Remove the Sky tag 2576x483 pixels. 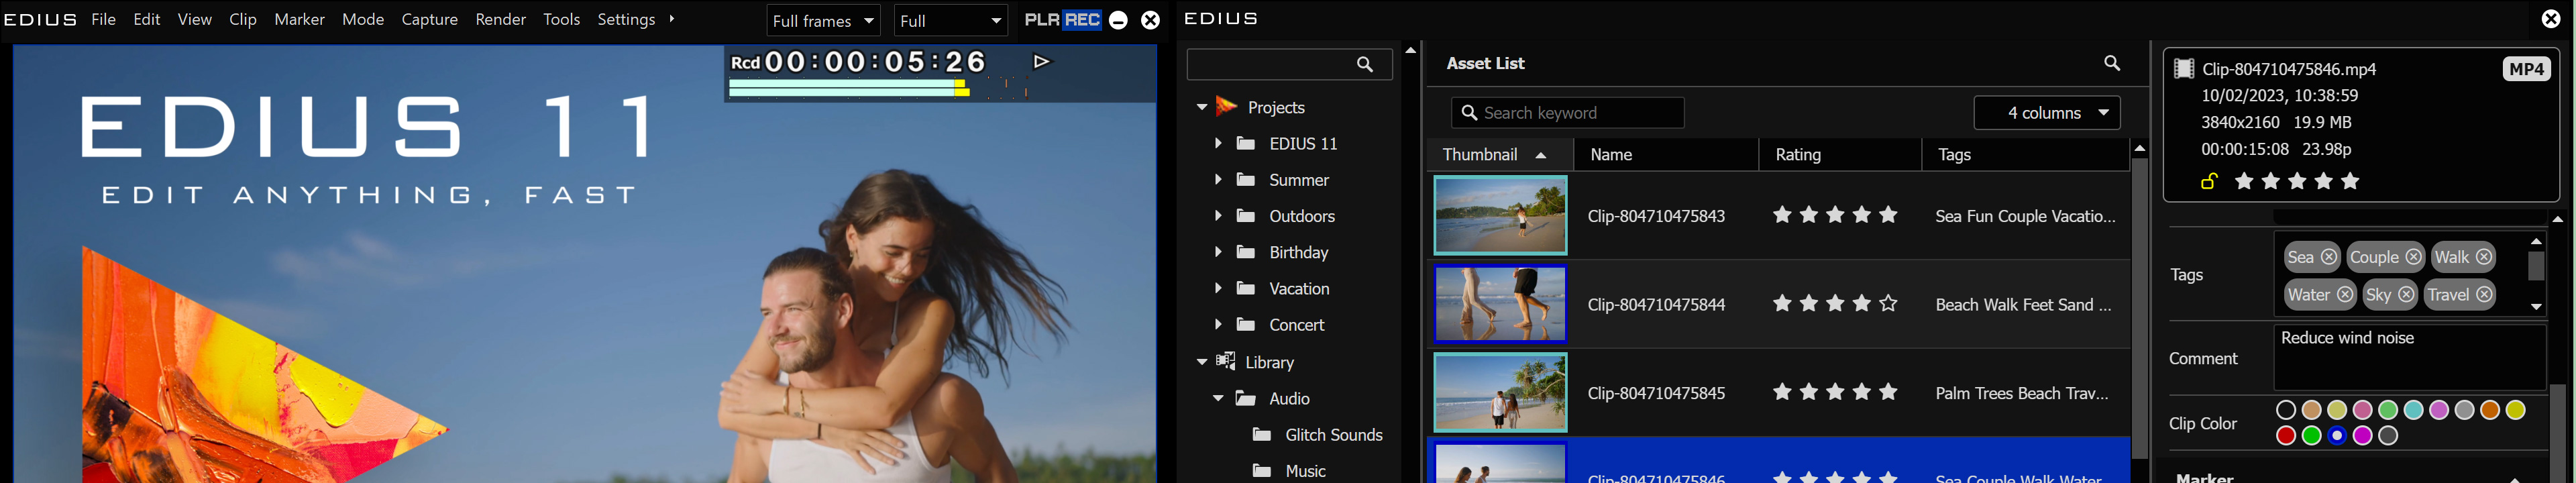(x=2406, y=295)
